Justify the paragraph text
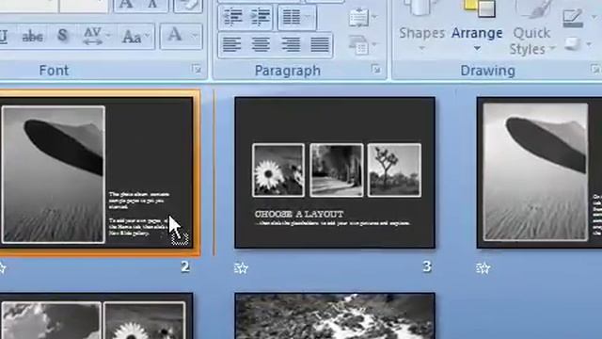This screenshot has height=339, width=602. 320,45
